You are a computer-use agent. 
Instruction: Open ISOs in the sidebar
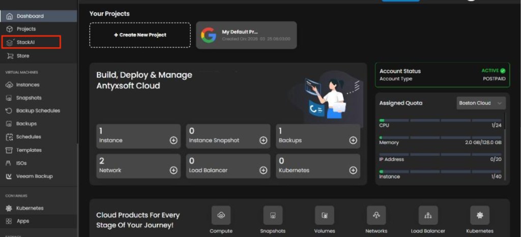click(39, 163)
